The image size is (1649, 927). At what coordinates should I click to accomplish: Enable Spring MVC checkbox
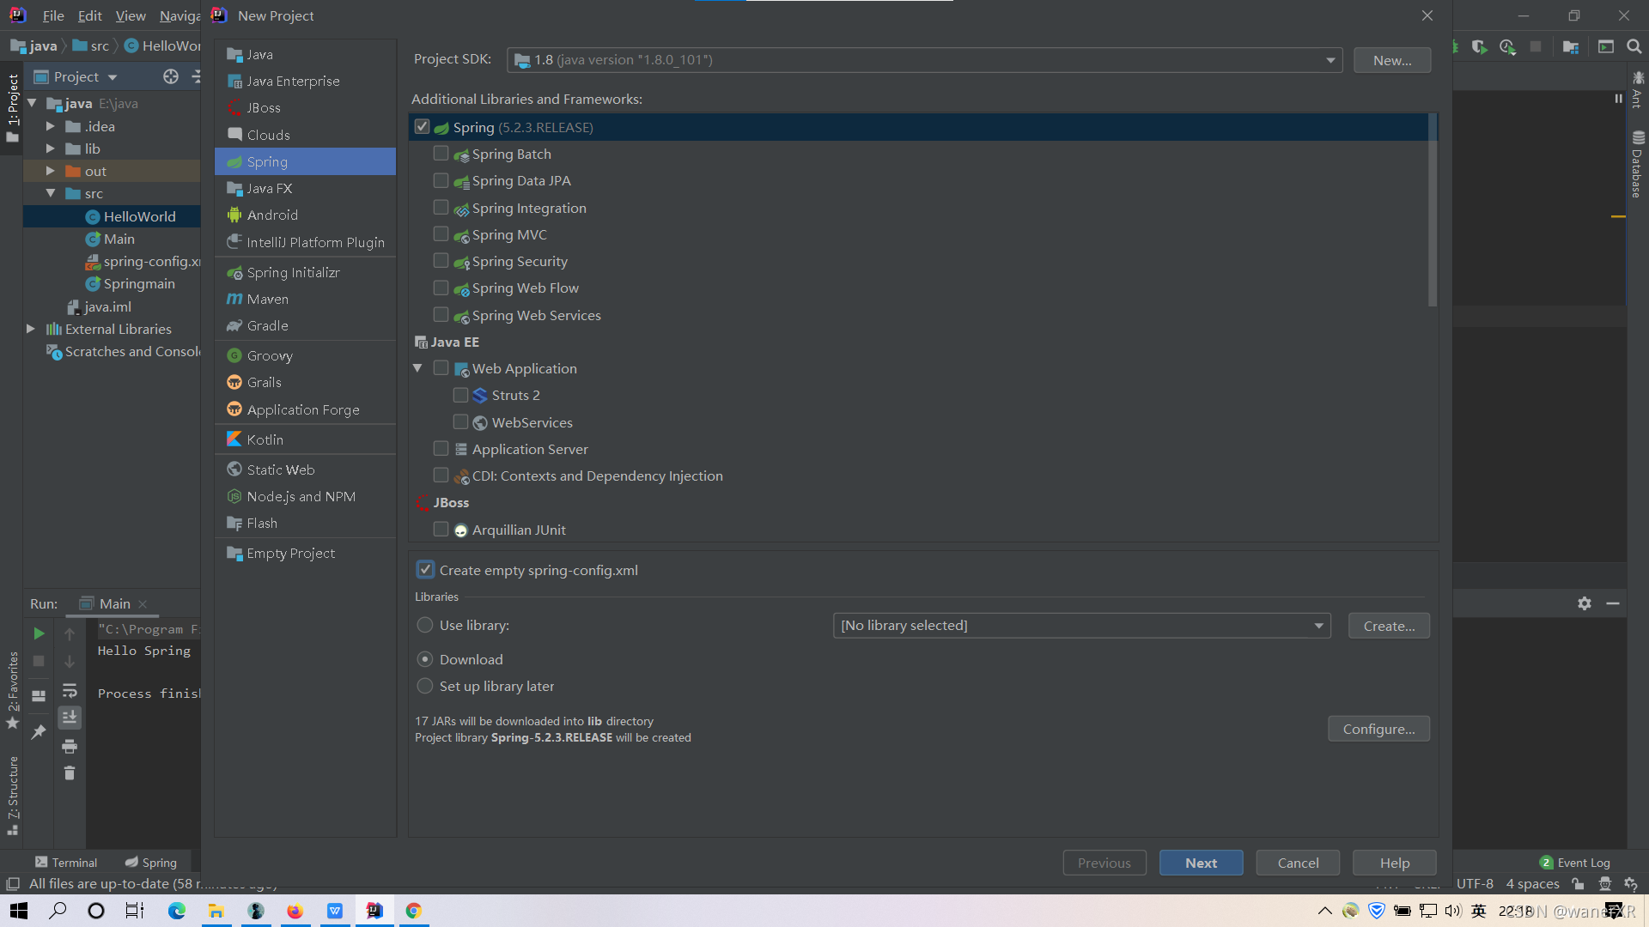point(441,233)
